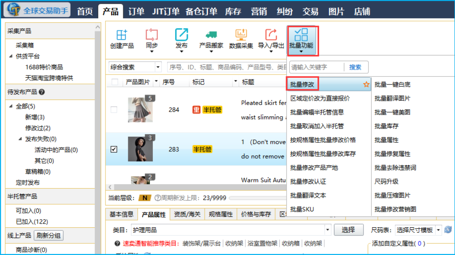
Task: Switch to the 库存 menu
Action: 233,11
